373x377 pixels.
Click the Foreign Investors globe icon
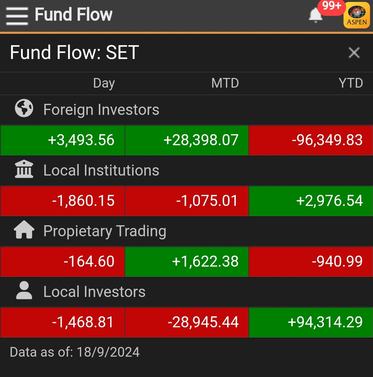click(24, 108)
